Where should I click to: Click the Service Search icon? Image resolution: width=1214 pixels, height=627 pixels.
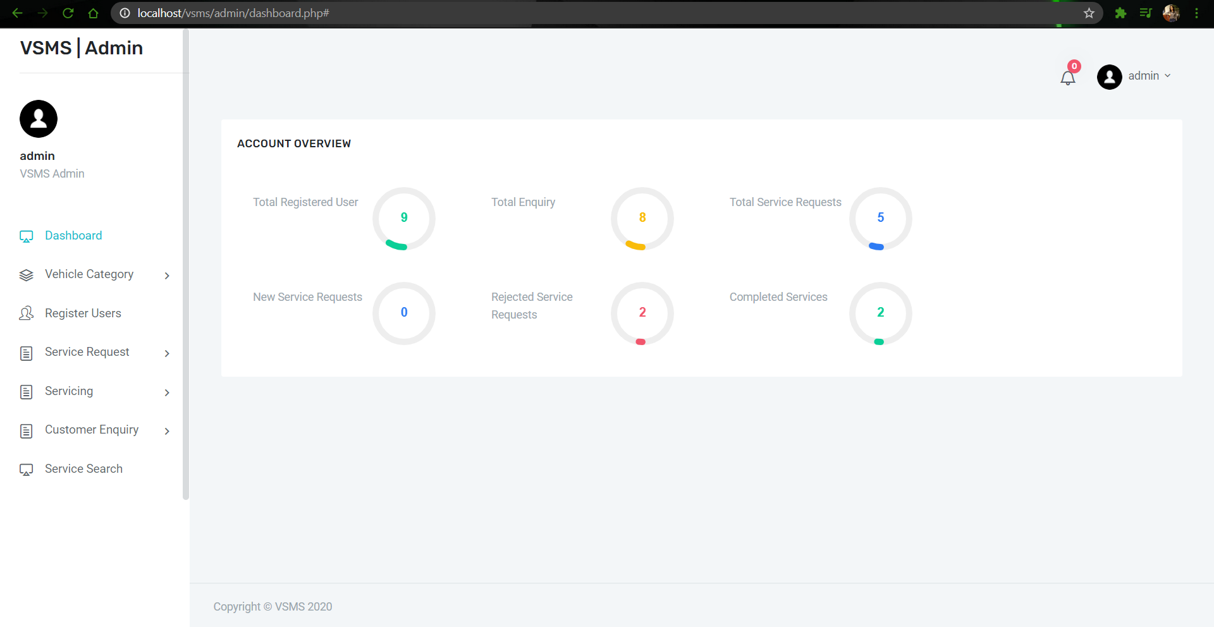coord(26,470)
